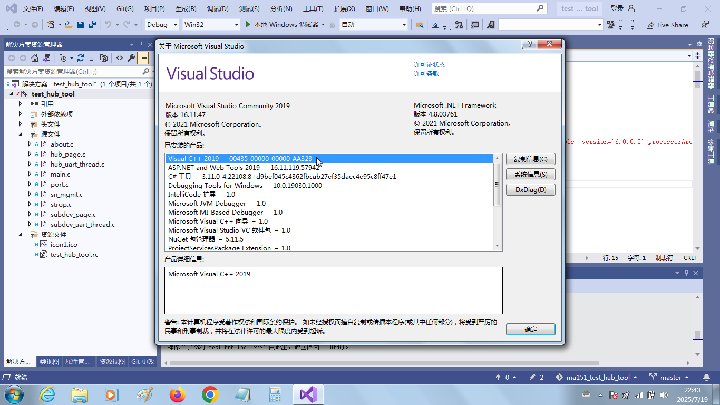Click the 复制信息(C) button
This screenshot has height=405, width=720.
click(531, 159)
